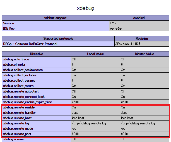Screen dimensions: 171x142
Task: Click Master Value of xdebug.collect_params
Action: pos(144,81)
